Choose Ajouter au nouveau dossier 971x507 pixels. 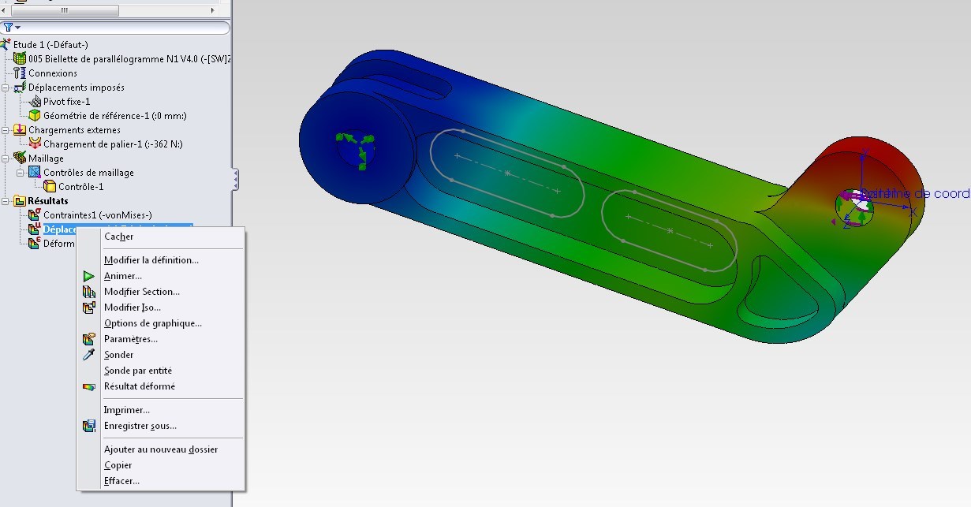click(160, 449)
